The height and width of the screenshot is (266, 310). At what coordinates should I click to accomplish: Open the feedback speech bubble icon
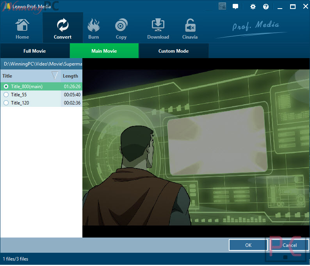pyautogui.click(x=235, y=7)
